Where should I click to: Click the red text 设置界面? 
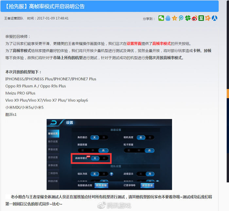point(134,44)
